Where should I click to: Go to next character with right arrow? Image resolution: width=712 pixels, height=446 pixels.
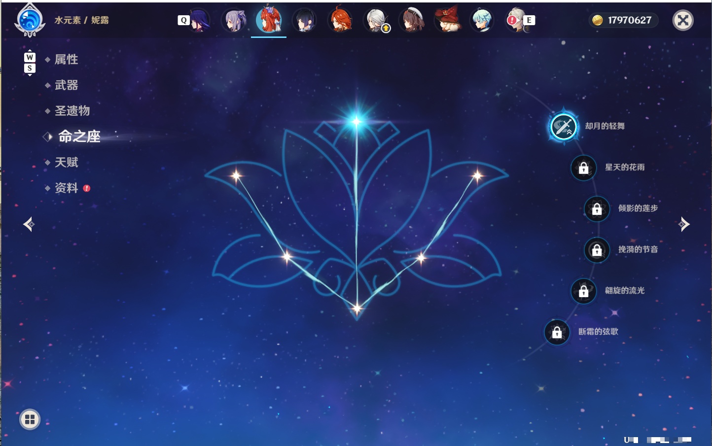tap(683, 224)
